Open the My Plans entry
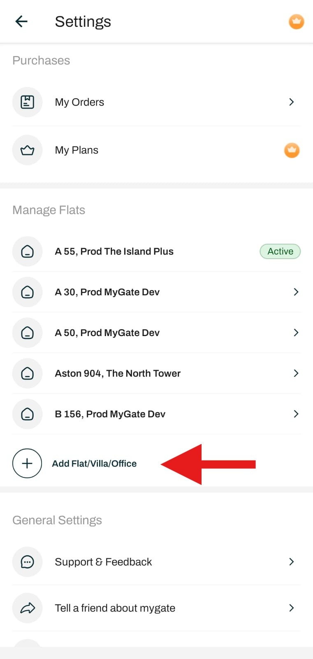This screenshot has height=659, width=313. 156,150
